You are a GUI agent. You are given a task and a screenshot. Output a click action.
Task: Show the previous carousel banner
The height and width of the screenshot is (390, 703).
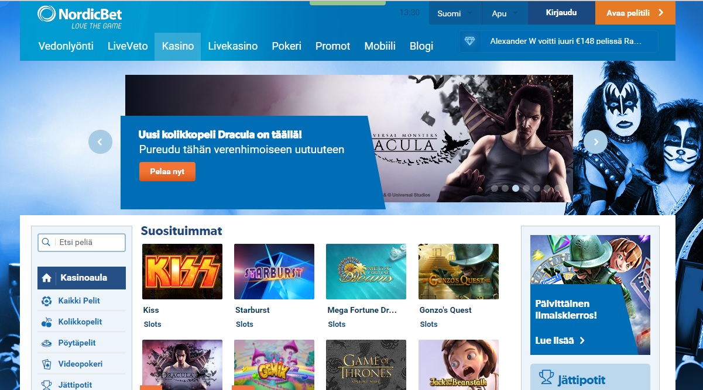[100, 141]
